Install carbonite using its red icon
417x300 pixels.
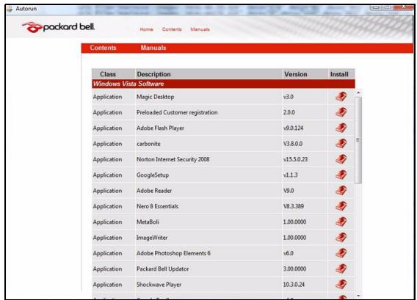(x=341, y=144)
